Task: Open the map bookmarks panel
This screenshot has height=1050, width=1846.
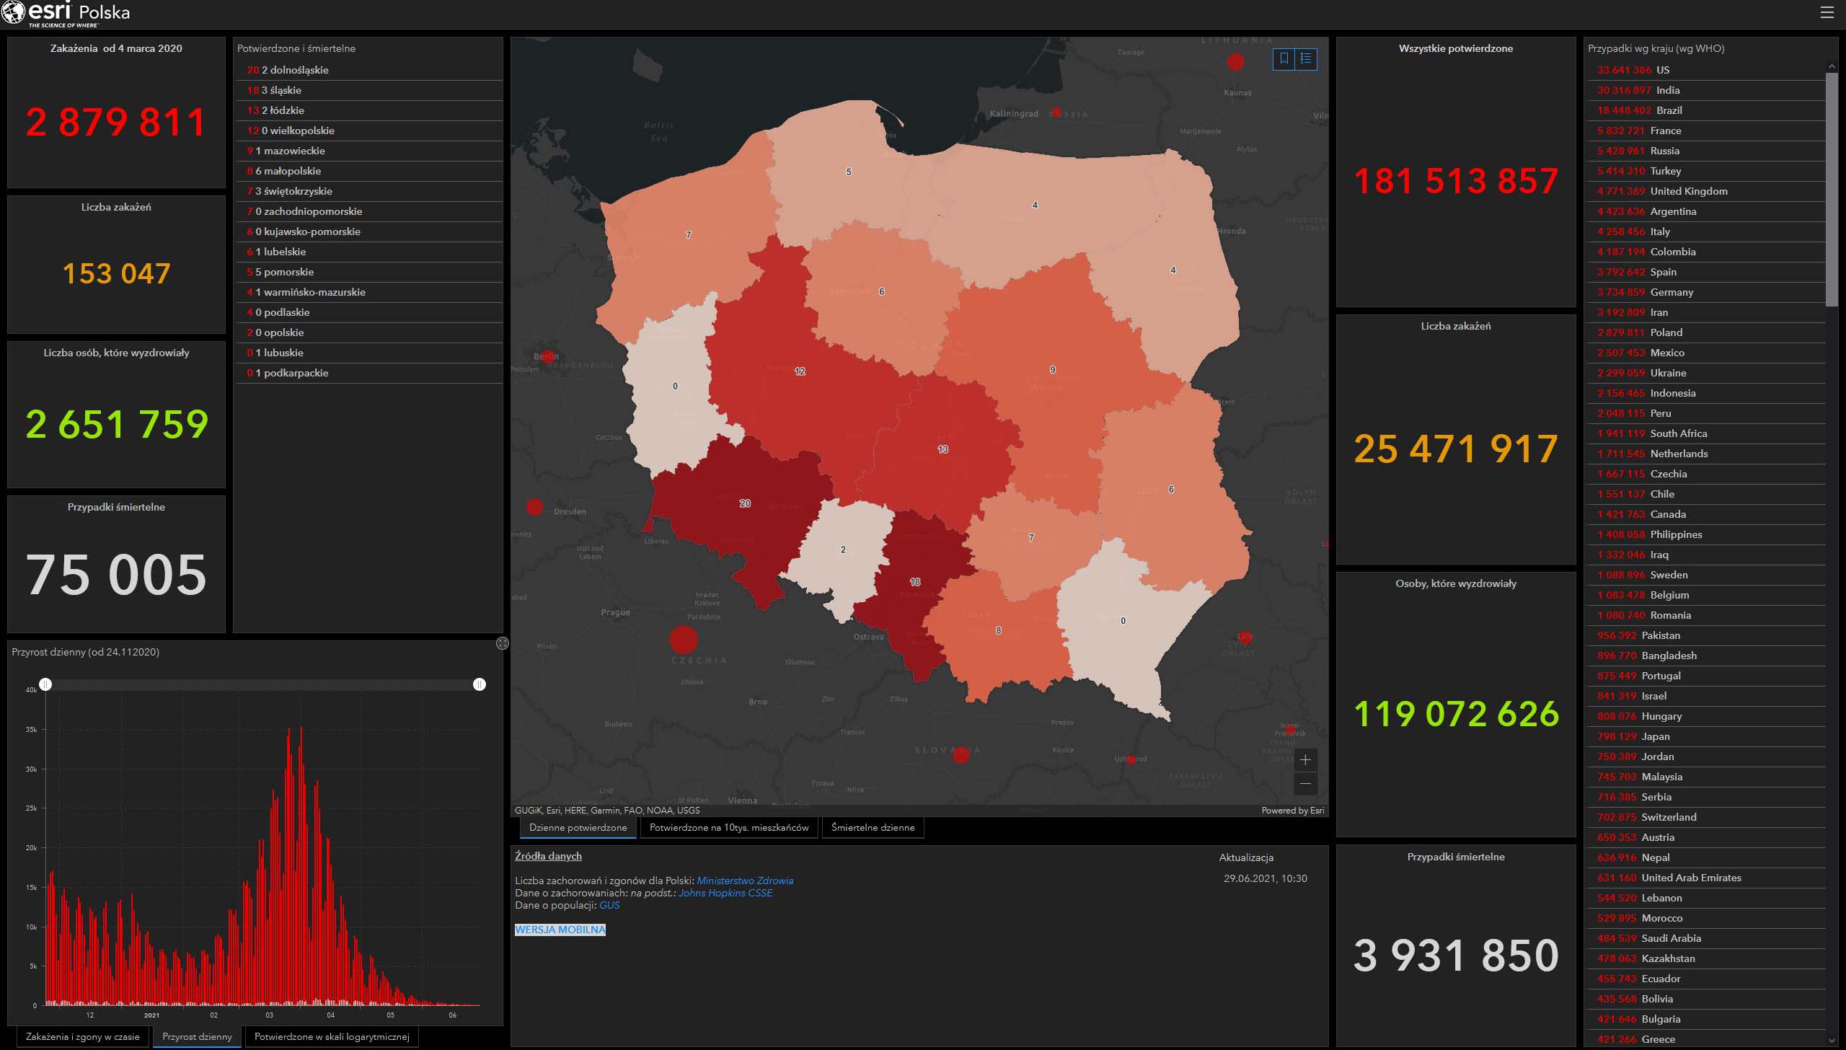Action: coord(1284,59)
